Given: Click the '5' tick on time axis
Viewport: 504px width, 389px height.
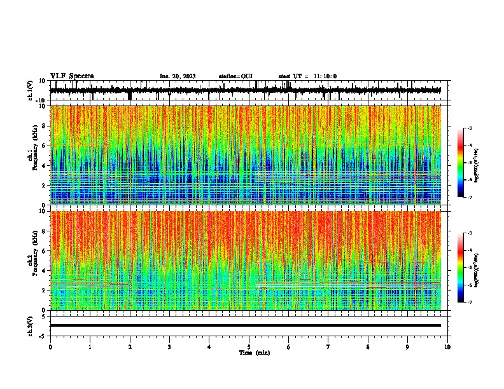Looking at the screenshot, I should (249, 347).
